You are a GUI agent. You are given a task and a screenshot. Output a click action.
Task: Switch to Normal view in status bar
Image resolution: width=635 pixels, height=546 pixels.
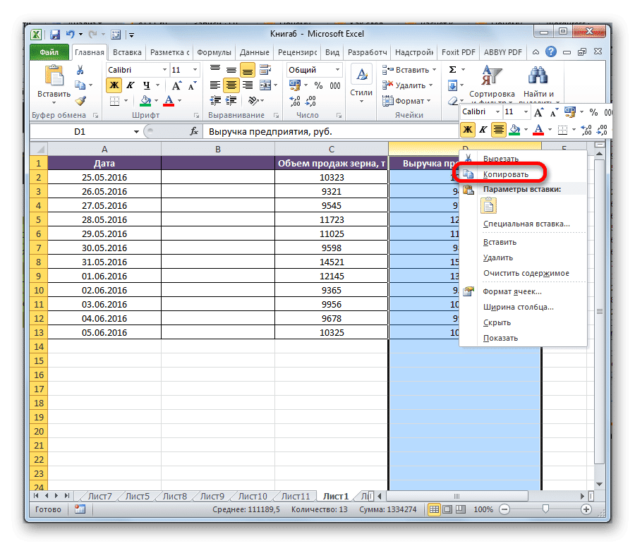[434, 509]
